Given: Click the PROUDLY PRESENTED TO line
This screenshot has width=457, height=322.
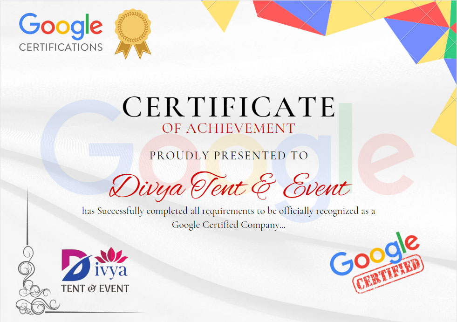Looking at the screenshot, I should click(x=228, y=155).
